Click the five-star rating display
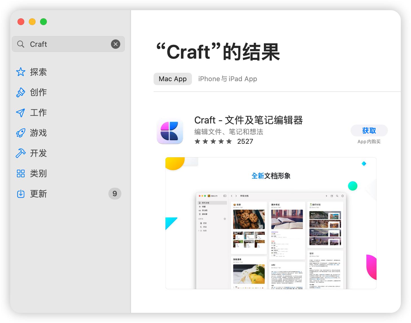411x323 pixels. pos(213,141)
